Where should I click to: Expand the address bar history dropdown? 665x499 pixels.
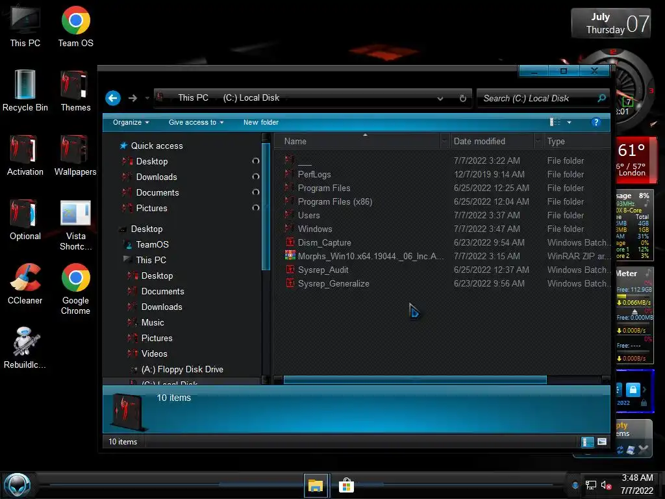tap(440, 99)
